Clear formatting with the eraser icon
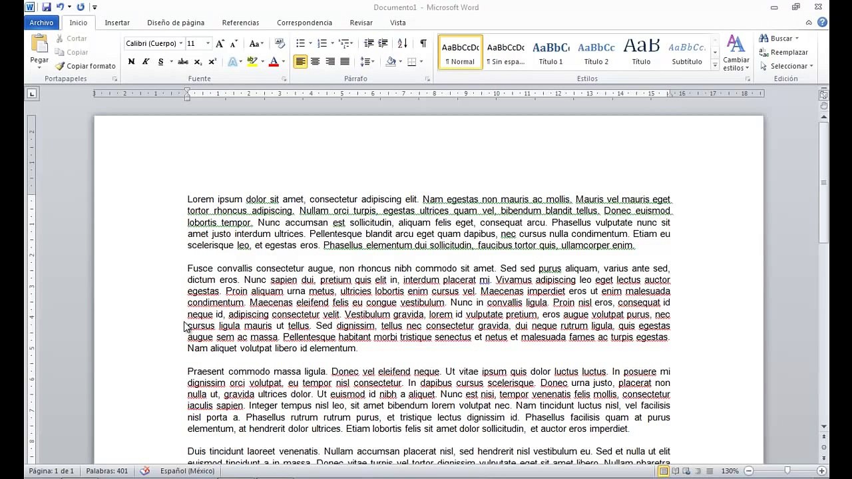 tap(280, 43)
